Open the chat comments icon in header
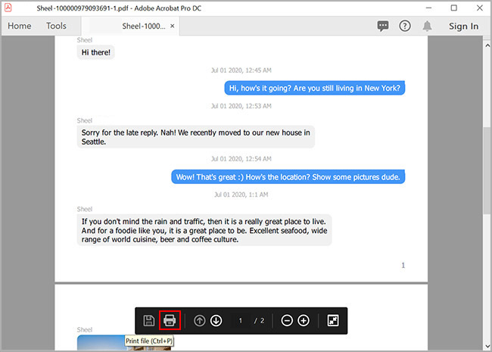 click(x=383, y=26)
